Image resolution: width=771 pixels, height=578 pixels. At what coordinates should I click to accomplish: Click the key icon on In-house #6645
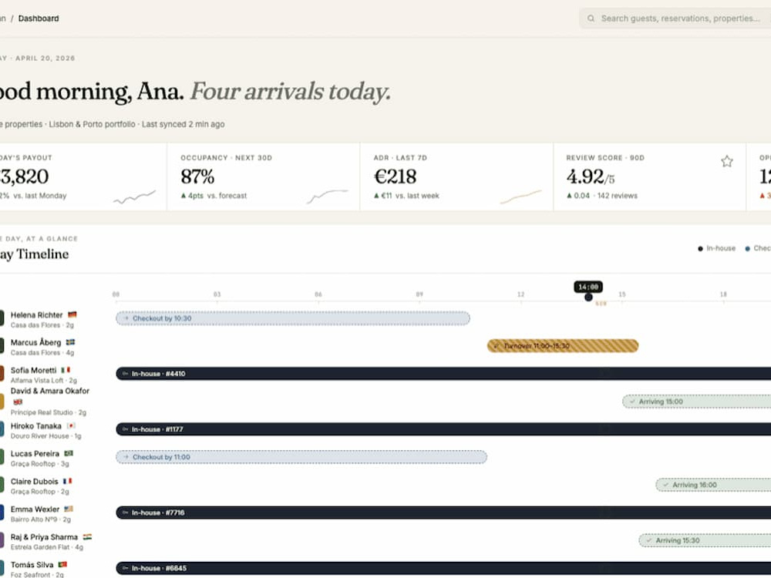pos(125,568)
